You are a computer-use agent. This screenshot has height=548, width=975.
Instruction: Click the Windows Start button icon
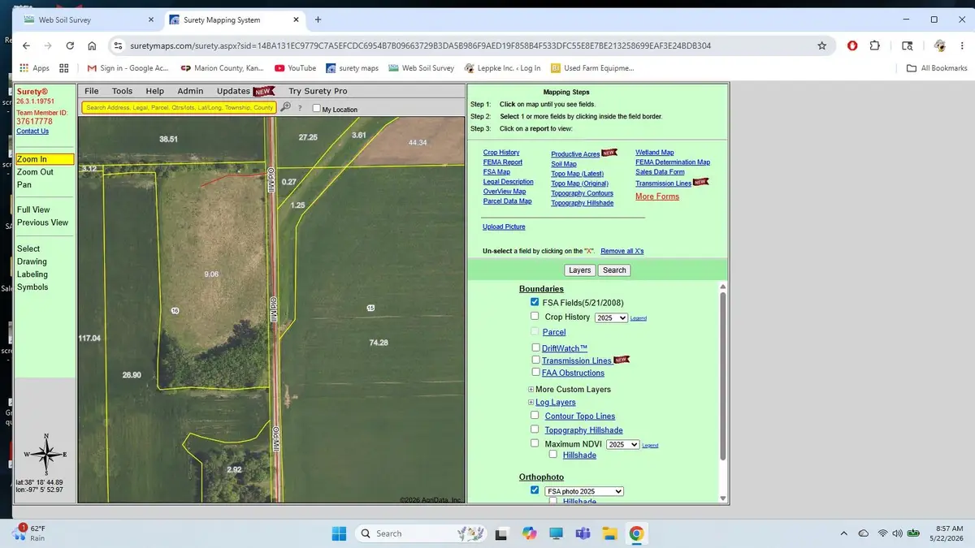[x=339, y=533]
